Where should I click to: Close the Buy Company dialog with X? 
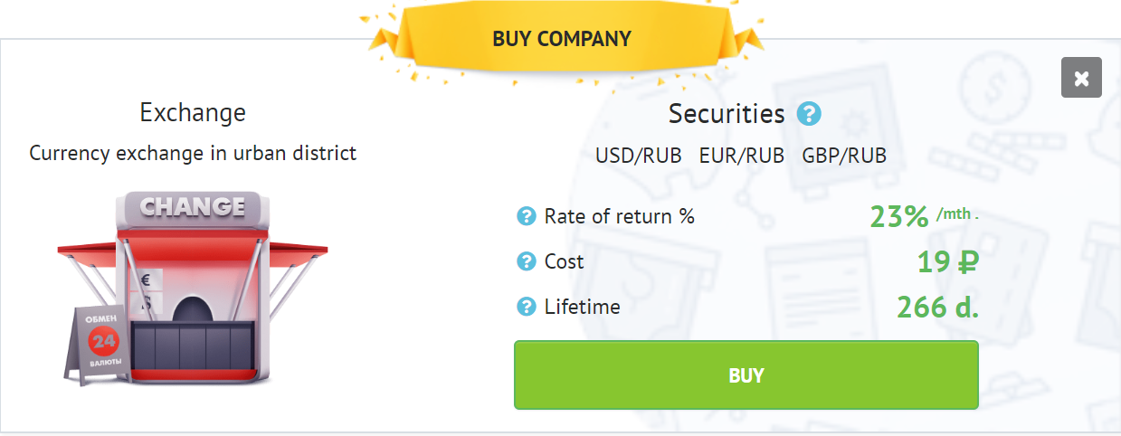1081,78
